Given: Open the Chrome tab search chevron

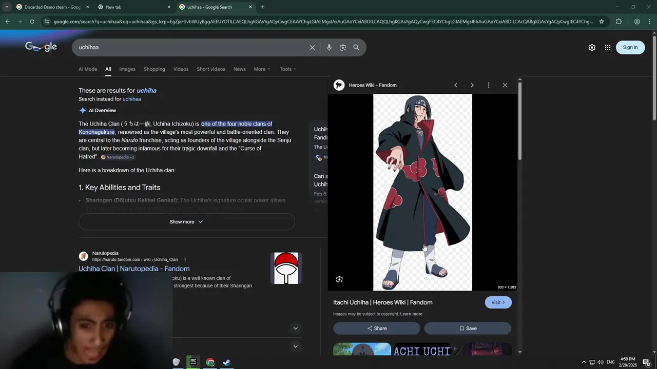Looking at the screenshot, I should 7,7.
